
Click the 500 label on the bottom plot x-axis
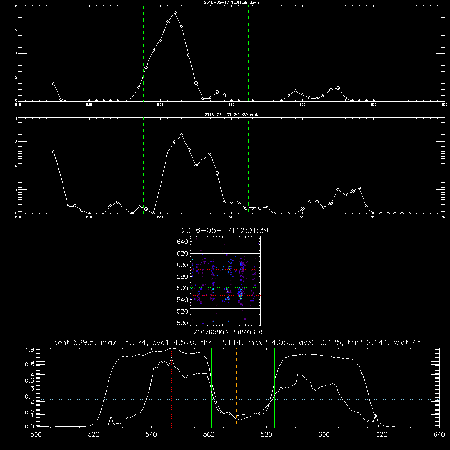click(x=36, y=435)
